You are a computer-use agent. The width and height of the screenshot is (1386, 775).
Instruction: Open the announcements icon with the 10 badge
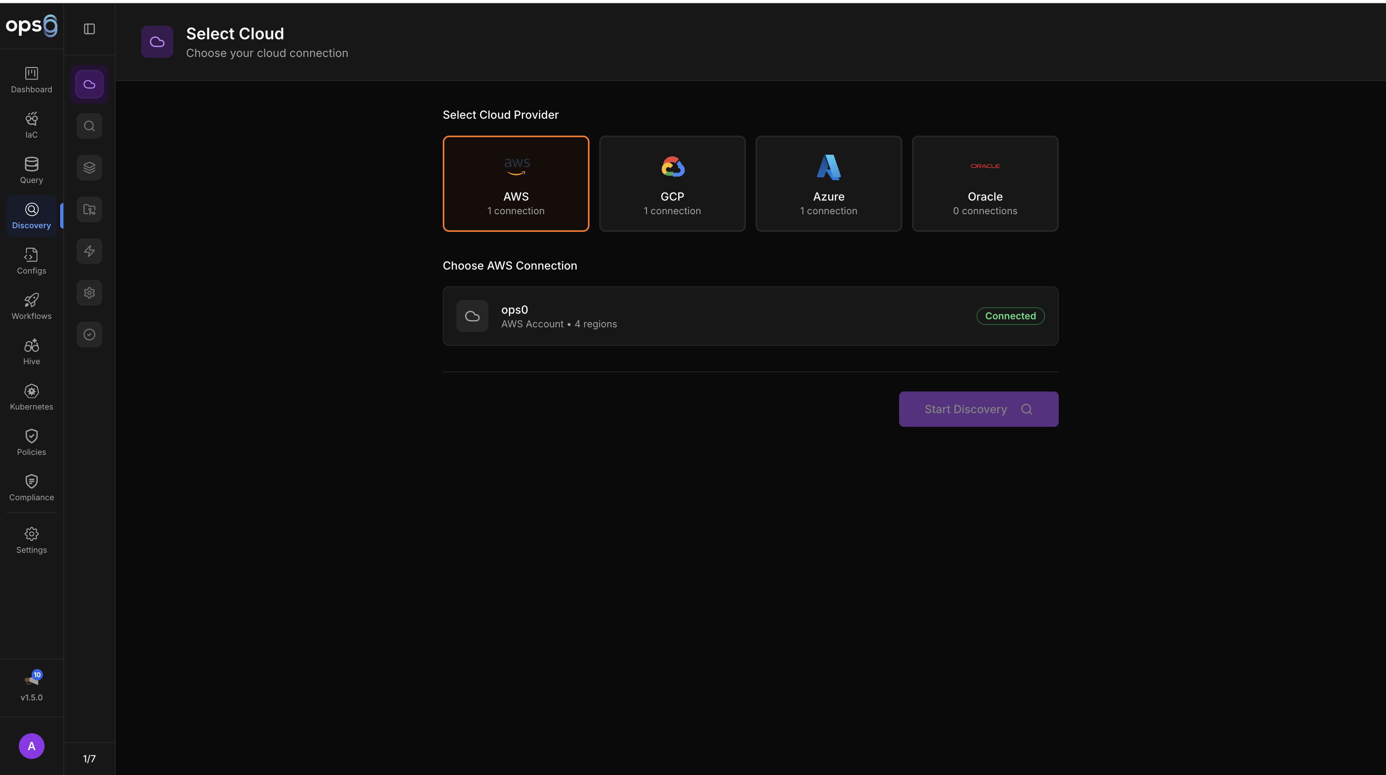coord(31,680)
